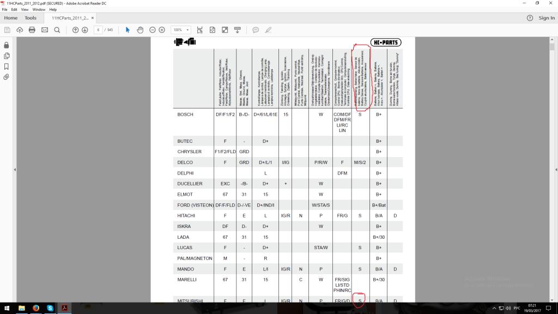Click the scrollbar down arrow

(552, 300)
